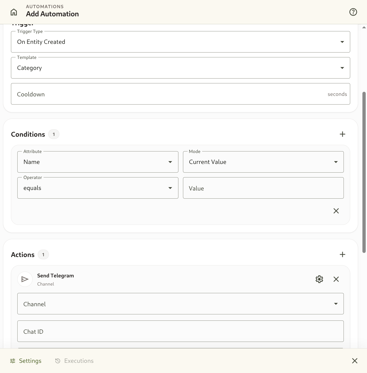Focus the condition Value field
Viewport: 367px width, 373px height.
coord(263,188)
